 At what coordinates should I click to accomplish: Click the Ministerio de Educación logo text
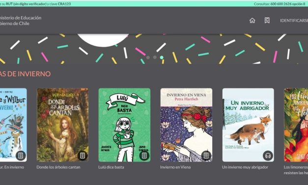(x=21, y=21)
